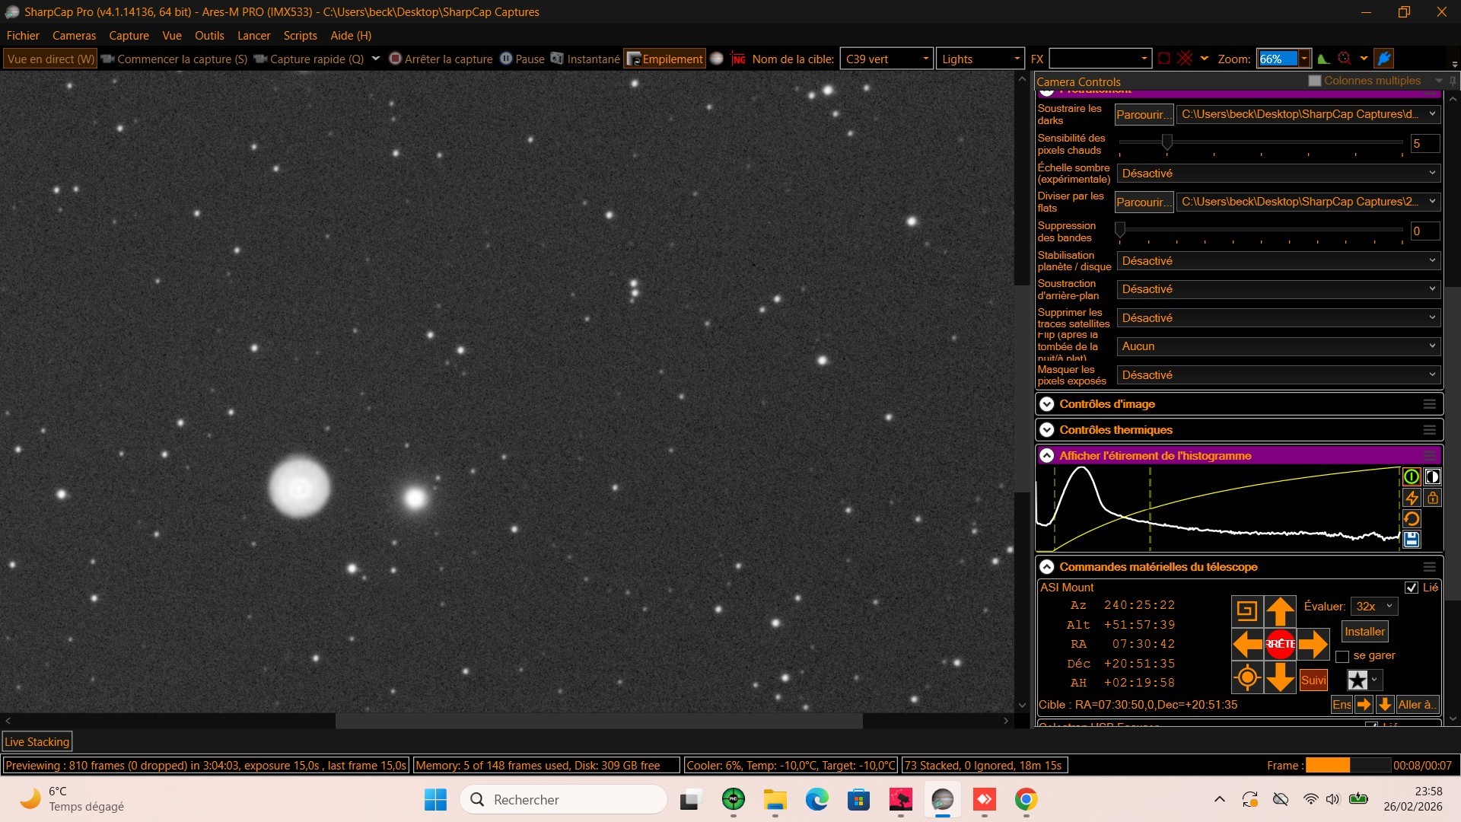Image resolution: width=1461 pixels, height=822 pixels.
Task: Click Parcourir for Soustraire les darks
Action: 1144,115
